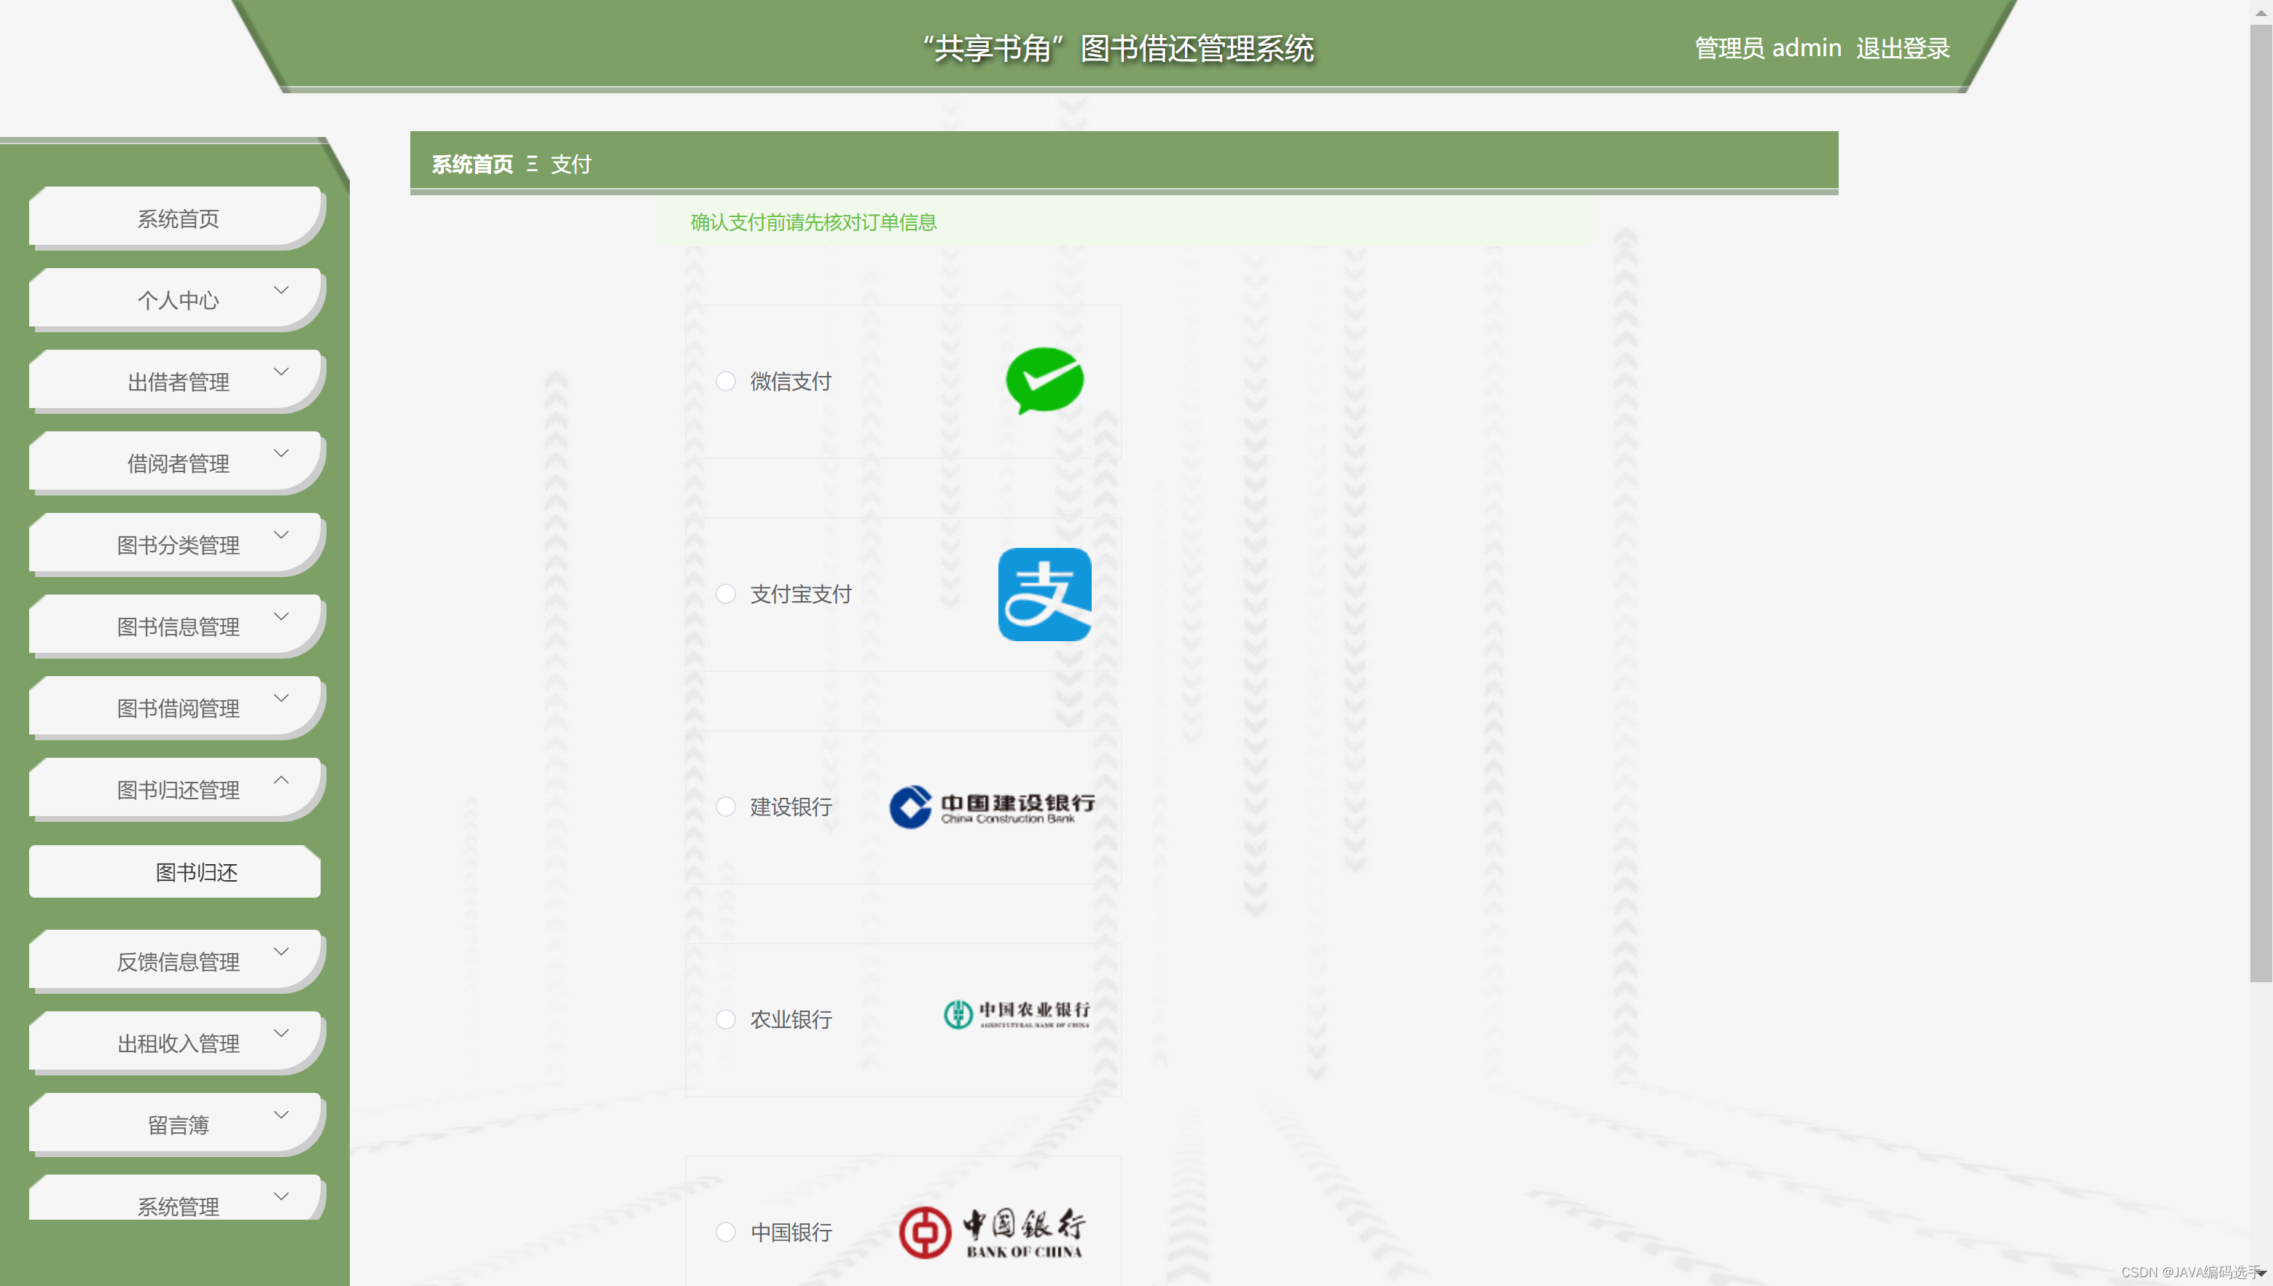Click breadcrumb separator icon before 支付
2273x1286 pixels.
point(532,164)
